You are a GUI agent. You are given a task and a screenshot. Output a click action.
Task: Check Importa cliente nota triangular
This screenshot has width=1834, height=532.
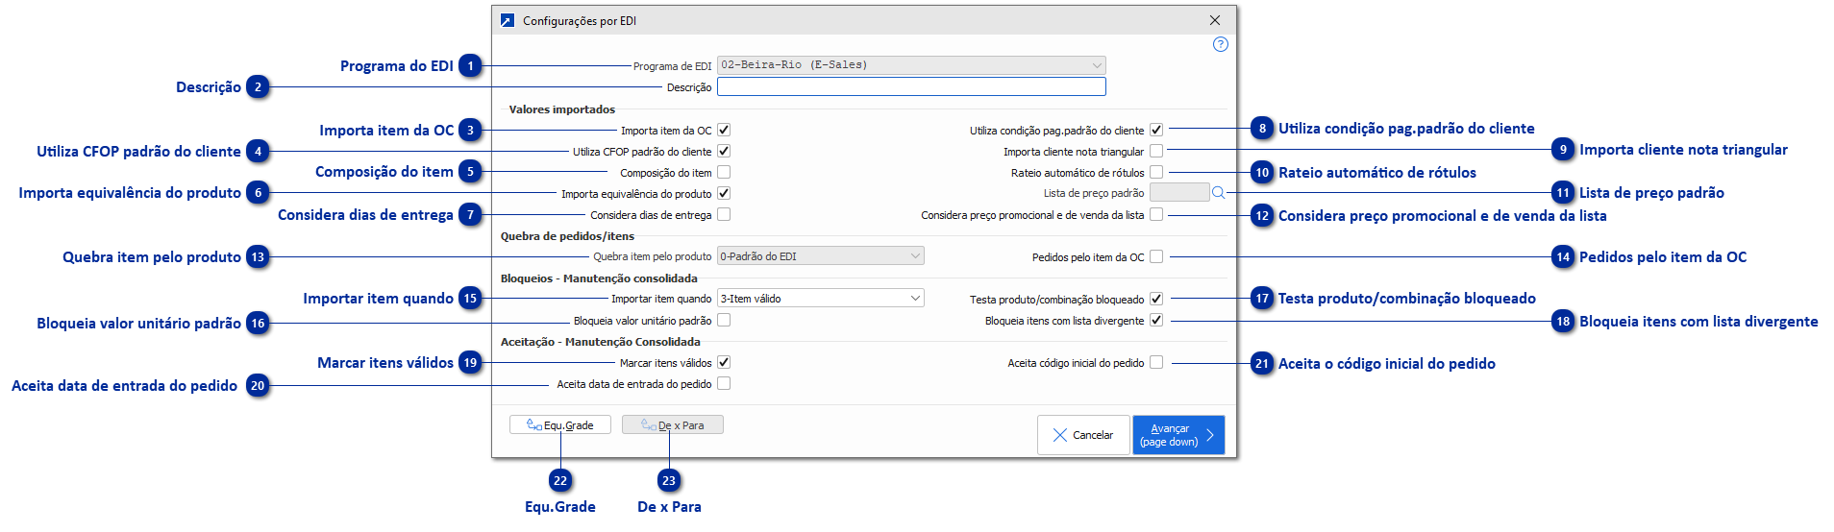coord(1156,151)
